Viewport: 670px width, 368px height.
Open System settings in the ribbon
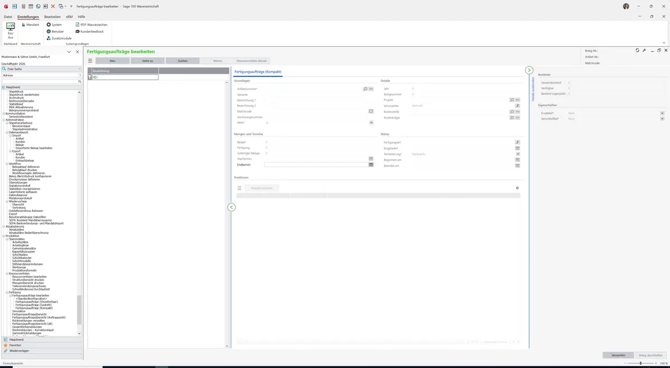(x=54, y=25)
